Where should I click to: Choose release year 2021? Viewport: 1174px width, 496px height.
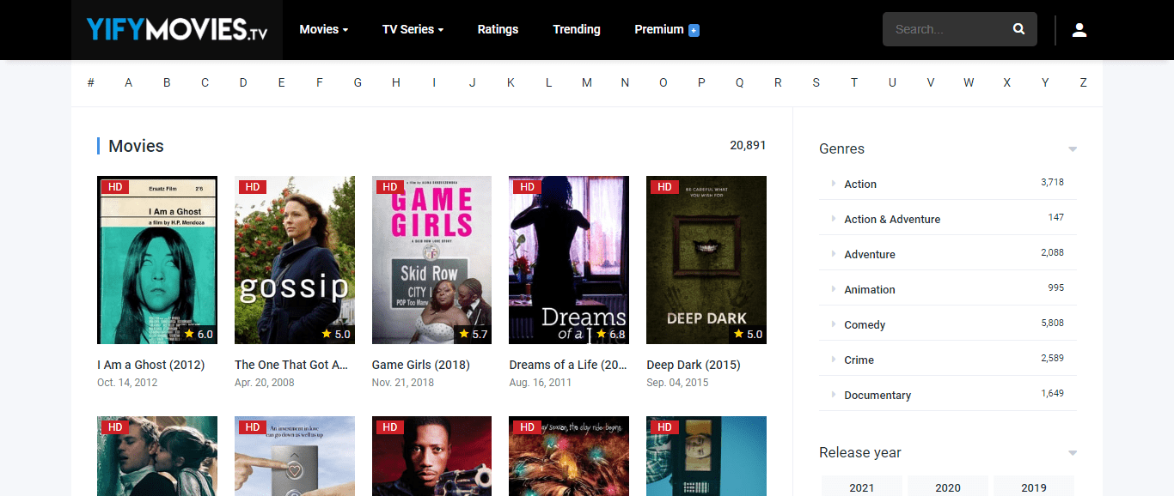[862, 487]
